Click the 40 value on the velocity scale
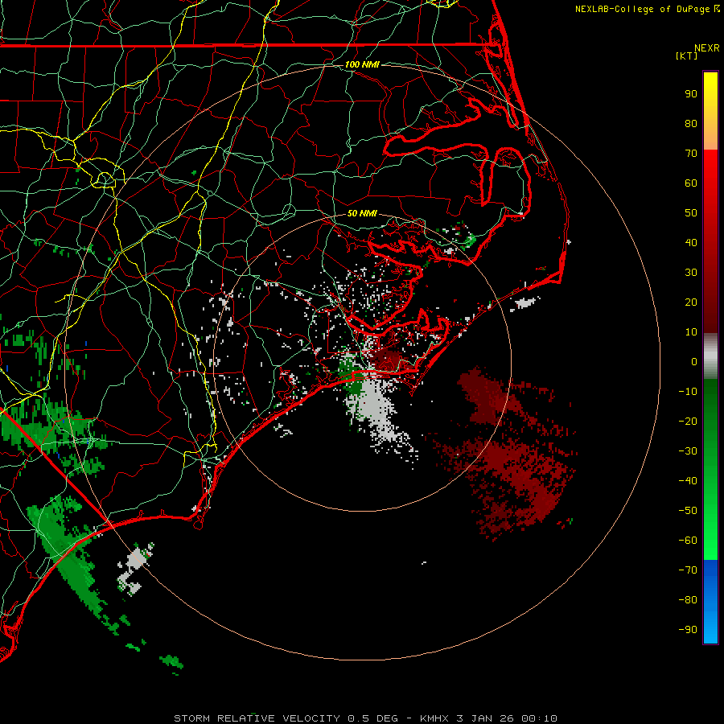The height and width of the screenshot is (724, 724). (691, 243)
